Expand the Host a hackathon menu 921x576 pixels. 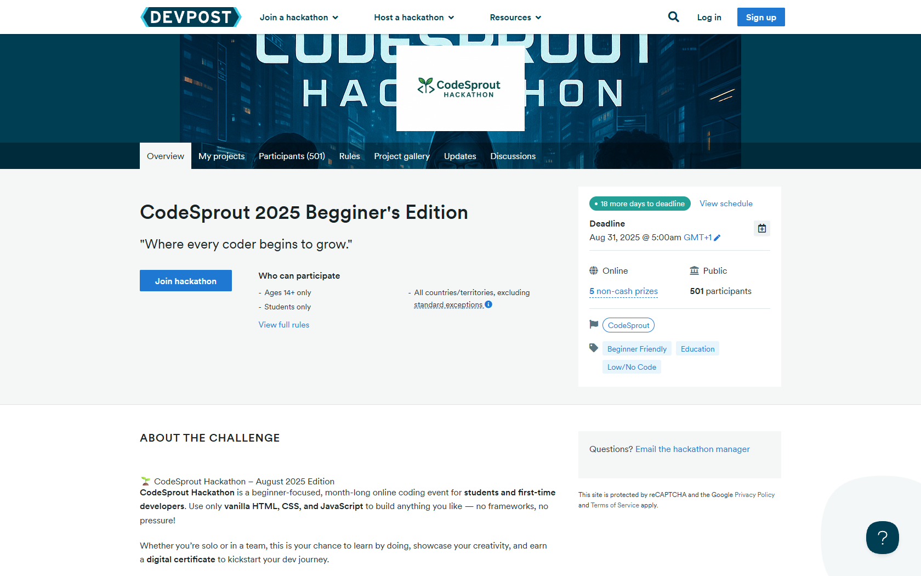[x=414, y=18]
